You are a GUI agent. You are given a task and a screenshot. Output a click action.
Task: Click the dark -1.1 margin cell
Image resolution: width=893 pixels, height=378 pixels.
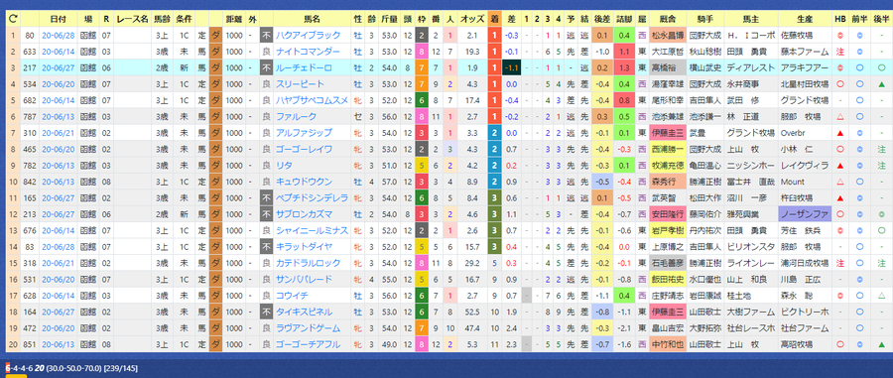pyautogui.click(x=511, y=67)
